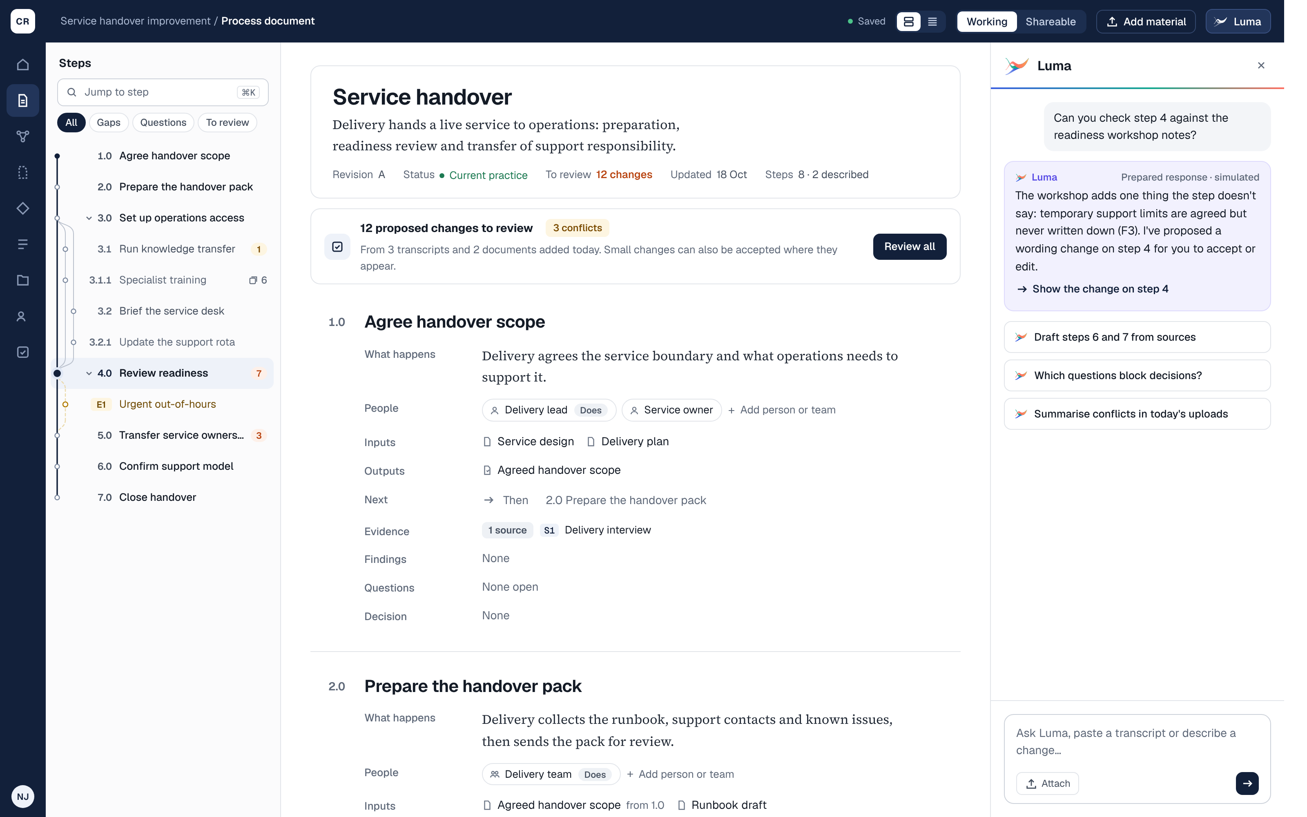Screen dimensions: 1307x817
Task: Filter steps by Questions
Action: [x=163, y=123]
